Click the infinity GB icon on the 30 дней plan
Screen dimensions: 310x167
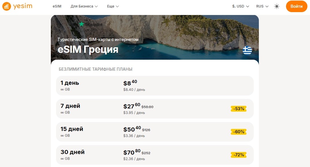pyautogui.click(x=62, y=159)
